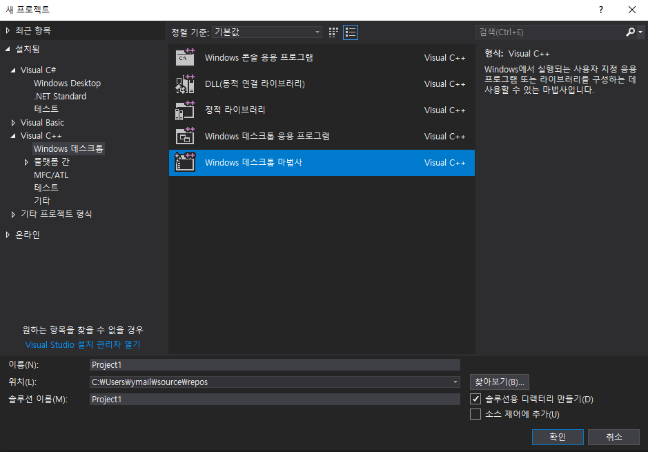Open search options dropdown arrow
This screenshot has height=452, width=648.
coord(640,32)
